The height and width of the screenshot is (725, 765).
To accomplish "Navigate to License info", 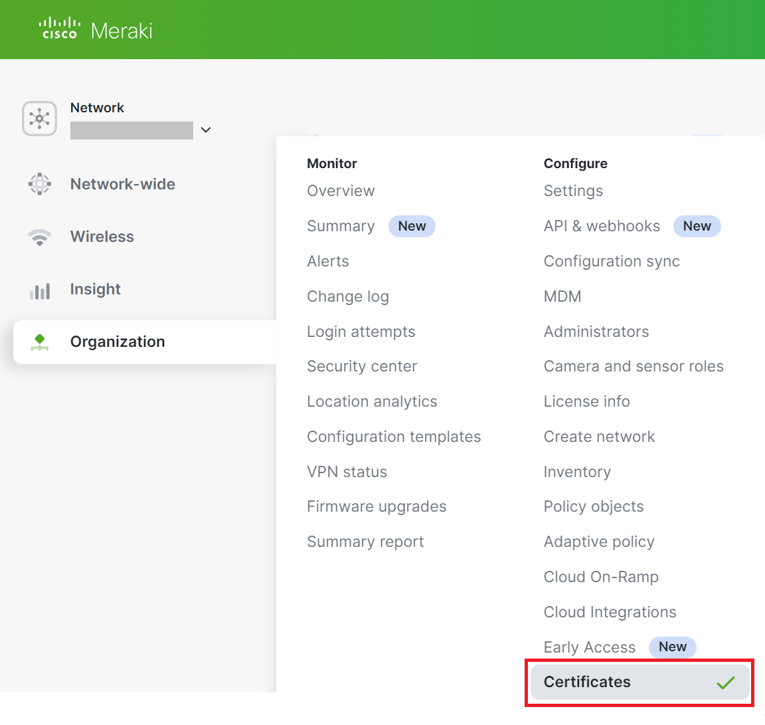I will click(x=586, y=401).
